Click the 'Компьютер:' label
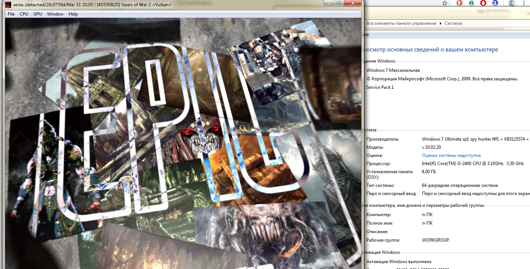 click(379, 215)
